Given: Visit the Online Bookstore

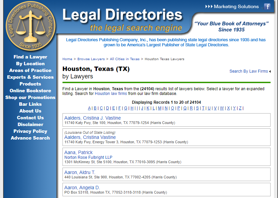Looking at the screenshot, I should 30,91.
